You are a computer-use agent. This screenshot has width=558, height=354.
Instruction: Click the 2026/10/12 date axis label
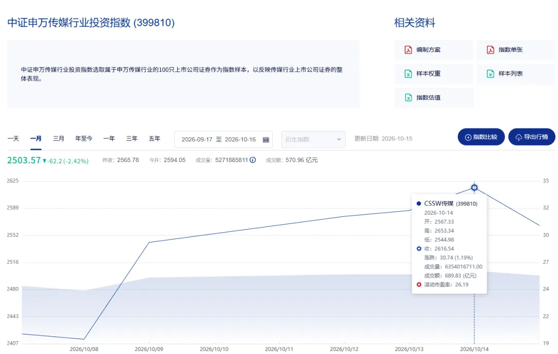click(344, 349)
